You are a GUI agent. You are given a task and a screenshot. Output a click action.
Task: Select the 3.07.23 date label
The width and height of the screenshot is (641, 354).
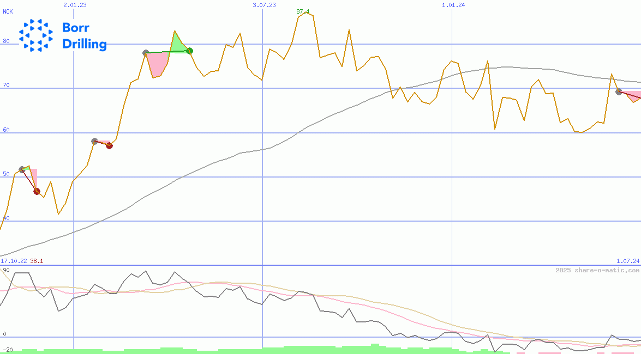tap(264, 5)
